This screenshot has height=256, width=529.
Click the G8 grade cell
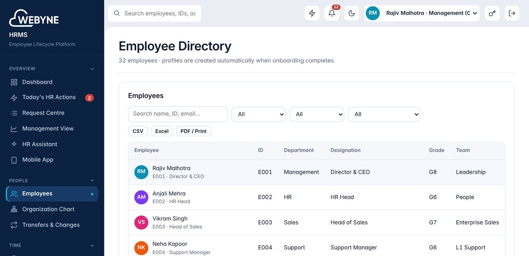pos(433,172)
